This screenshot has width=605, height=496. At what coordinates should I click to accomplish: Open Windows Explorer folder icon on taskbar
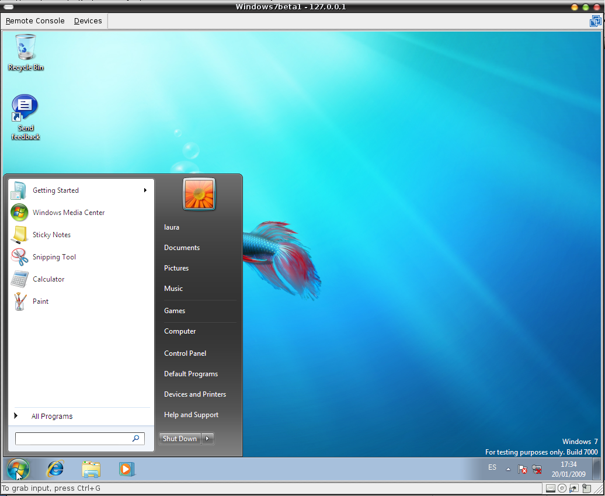coord(91,469)
